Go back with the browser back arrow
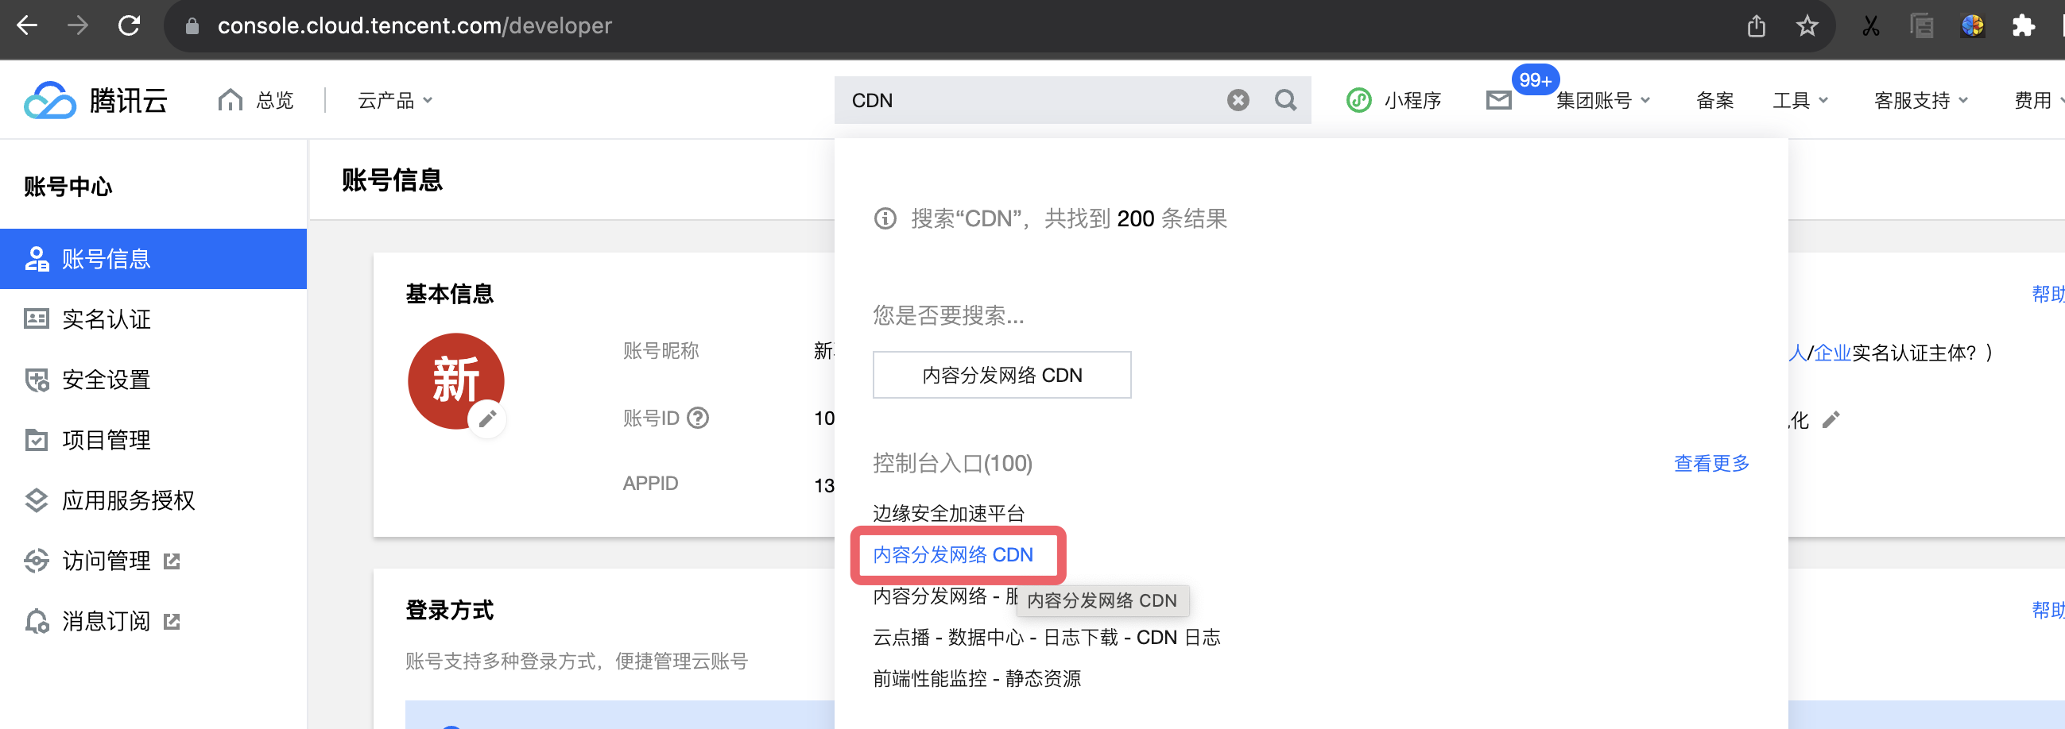2065x729 pixels. [27, 25]
